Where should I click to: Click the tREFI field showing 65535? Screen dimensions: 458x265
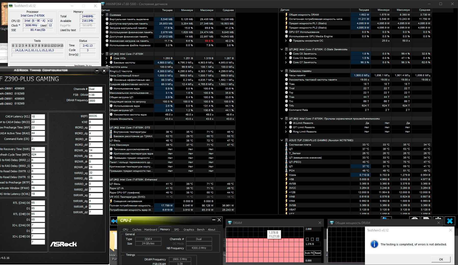tap(96, 116)
